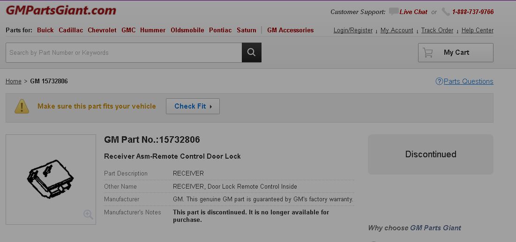Screen dimensions: 516x242
Task: Go to Home breadcrumb link
Action: click(14, 81)
